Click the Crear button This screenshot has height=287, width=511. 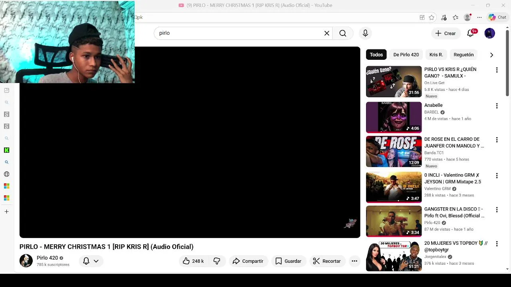[x=446, y=33]
